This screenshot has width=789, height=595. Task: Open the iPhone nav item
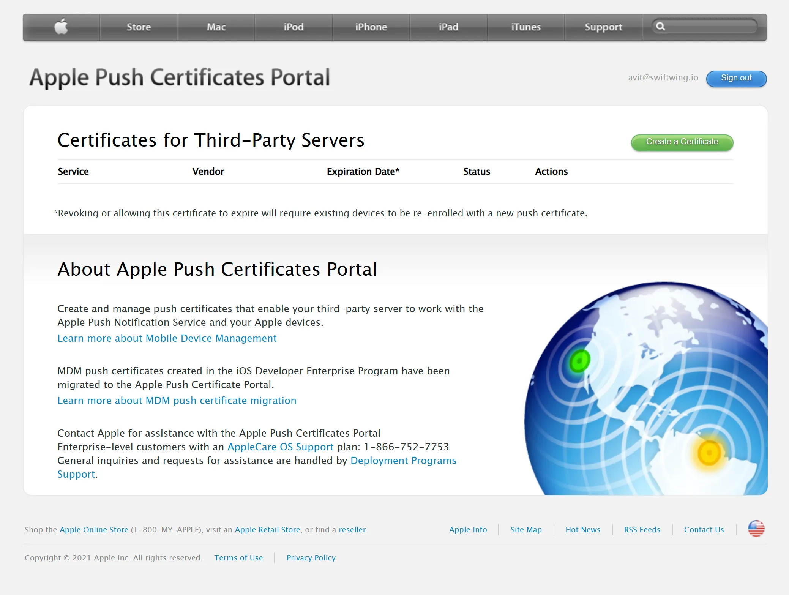pos(371,27)
